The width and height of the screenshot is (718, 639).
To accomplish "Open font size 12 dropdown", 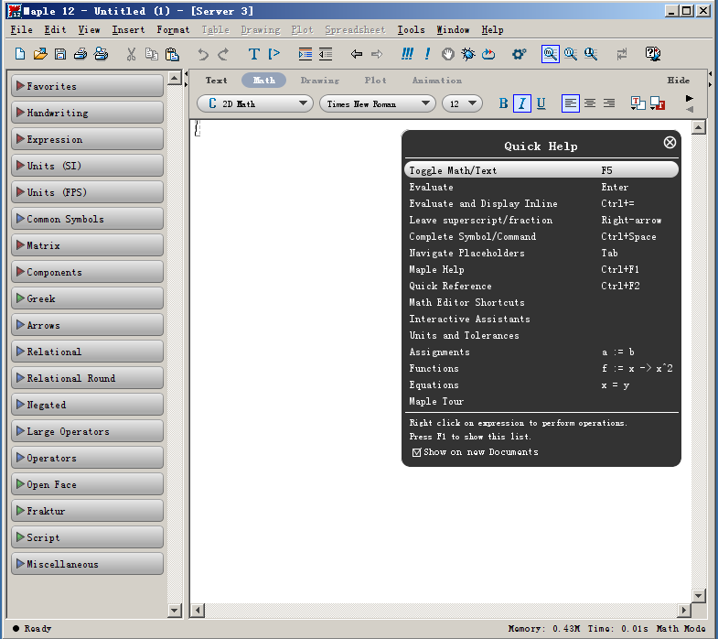I will tap(462, 103).
